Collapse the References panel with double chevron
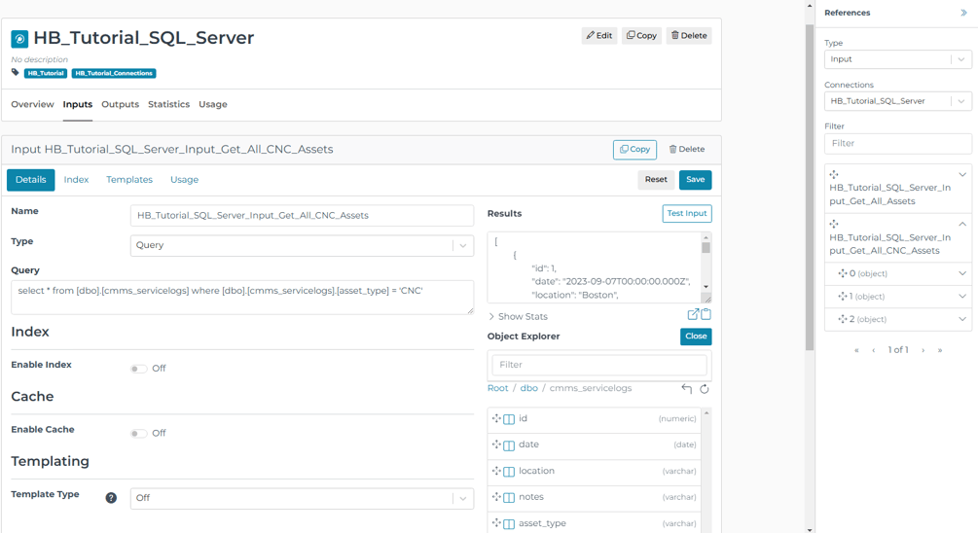 tap(963, 13)
